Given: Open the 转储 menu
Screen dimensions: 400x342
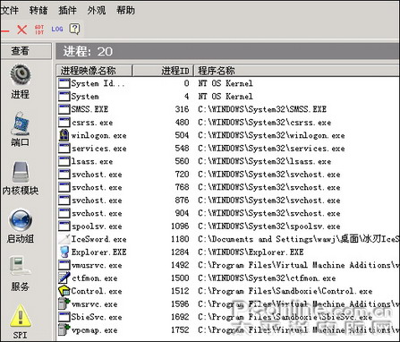Looking at the screenshot, I should (x=38, y=11).
